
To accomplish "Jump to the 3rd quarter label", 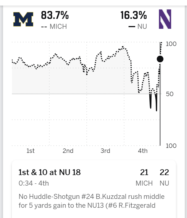I will pyautogui.click(x=105, y=151).
